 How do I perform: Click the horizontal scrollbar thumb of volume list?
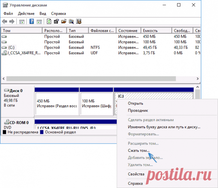click(x=91, y=79)
